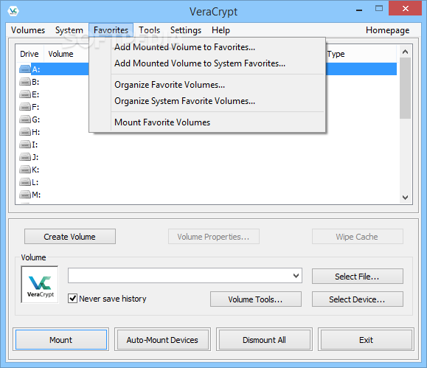This screenshot has height=368, width=427.
Task: Open the Settings menu
Action: coord(186,30)
